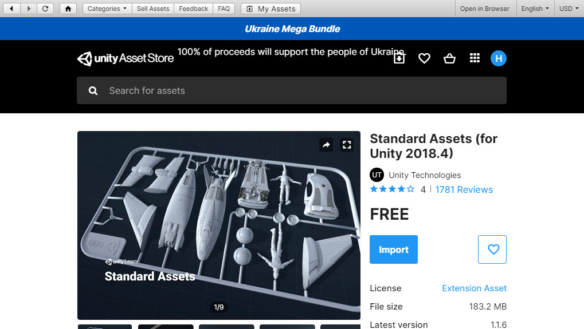Viewport: 584px width, 329px height.
Task: Open the shopping cart basket icon
Action: 449,58
